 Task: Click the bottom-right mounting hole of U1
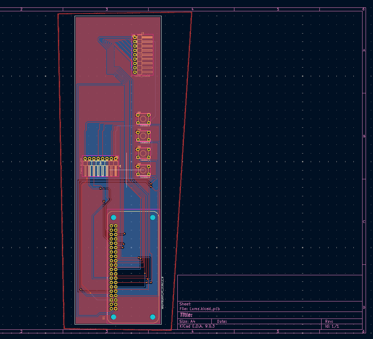click(153, 317)
